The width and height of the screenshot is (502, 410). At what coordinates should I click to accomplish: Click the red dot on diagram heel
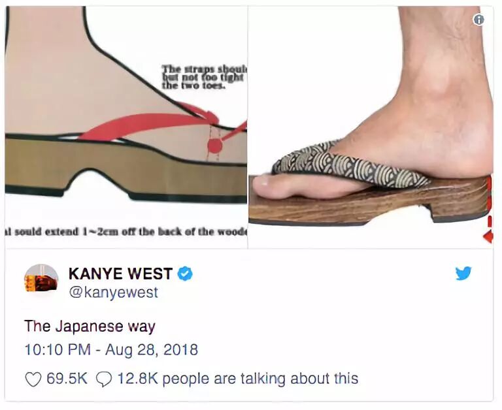215,146
